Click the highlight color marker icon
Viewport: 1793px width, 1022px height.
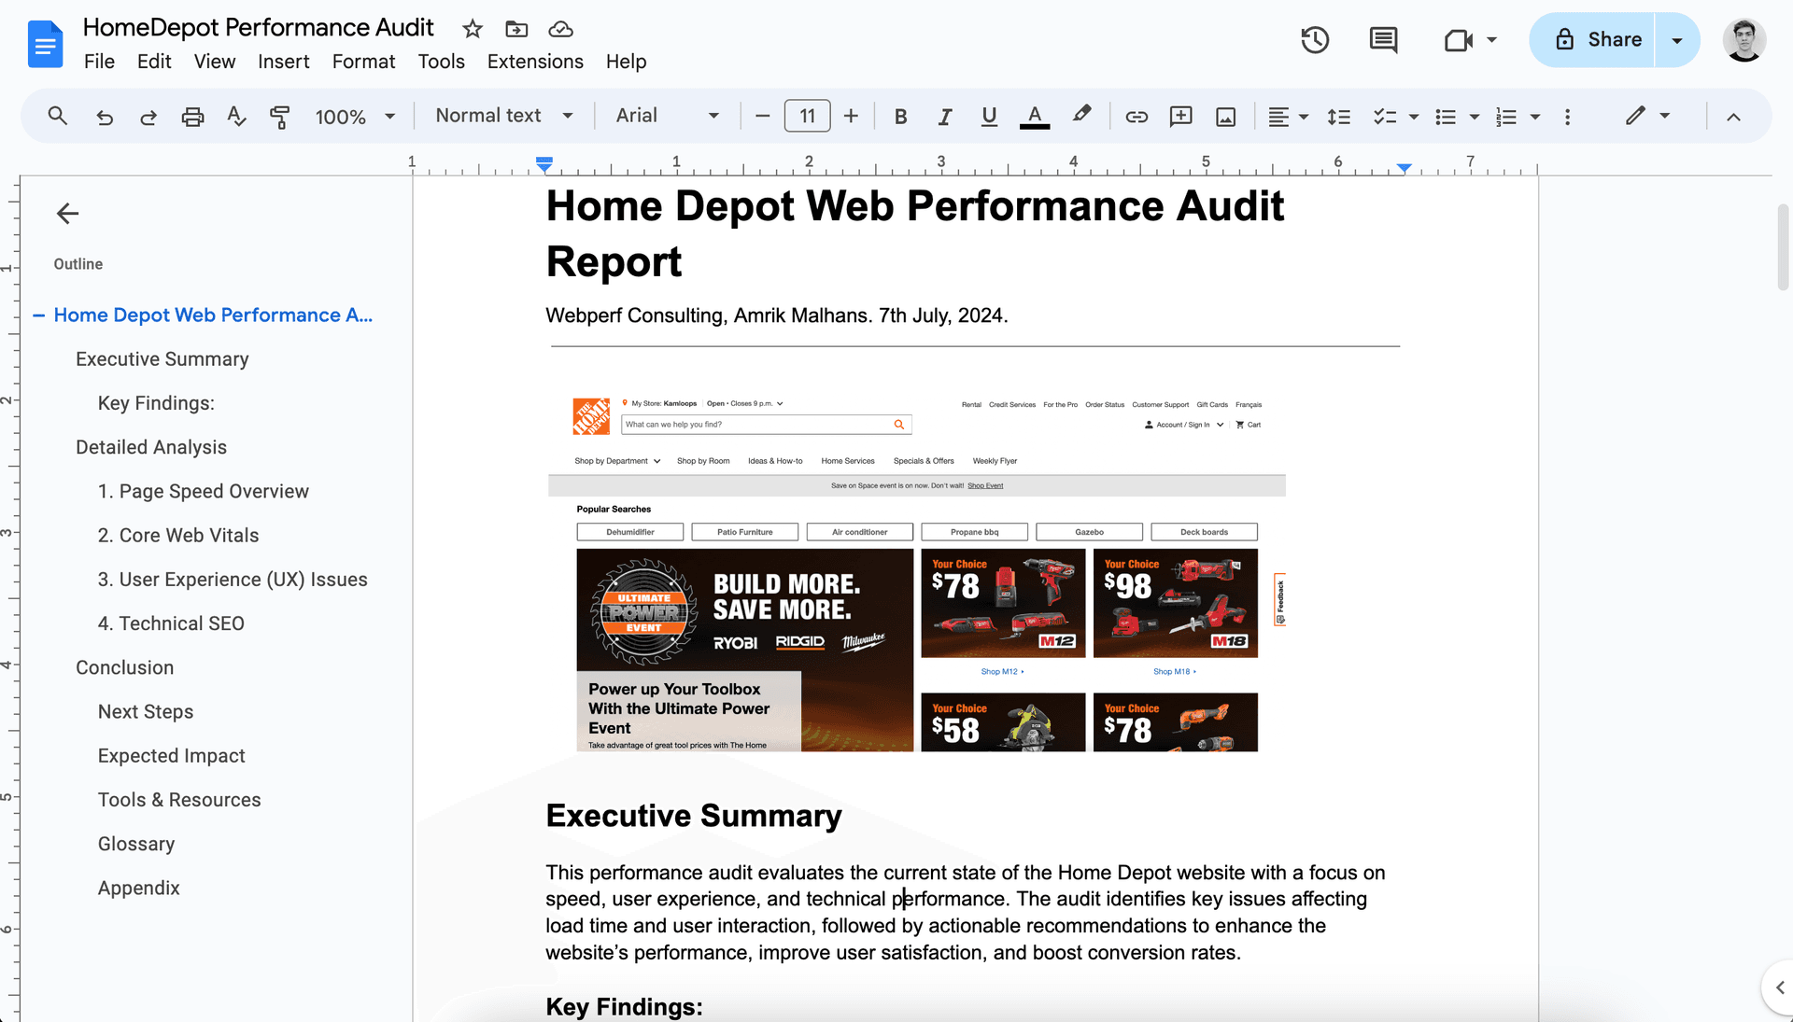click(x=1081, y=115)
